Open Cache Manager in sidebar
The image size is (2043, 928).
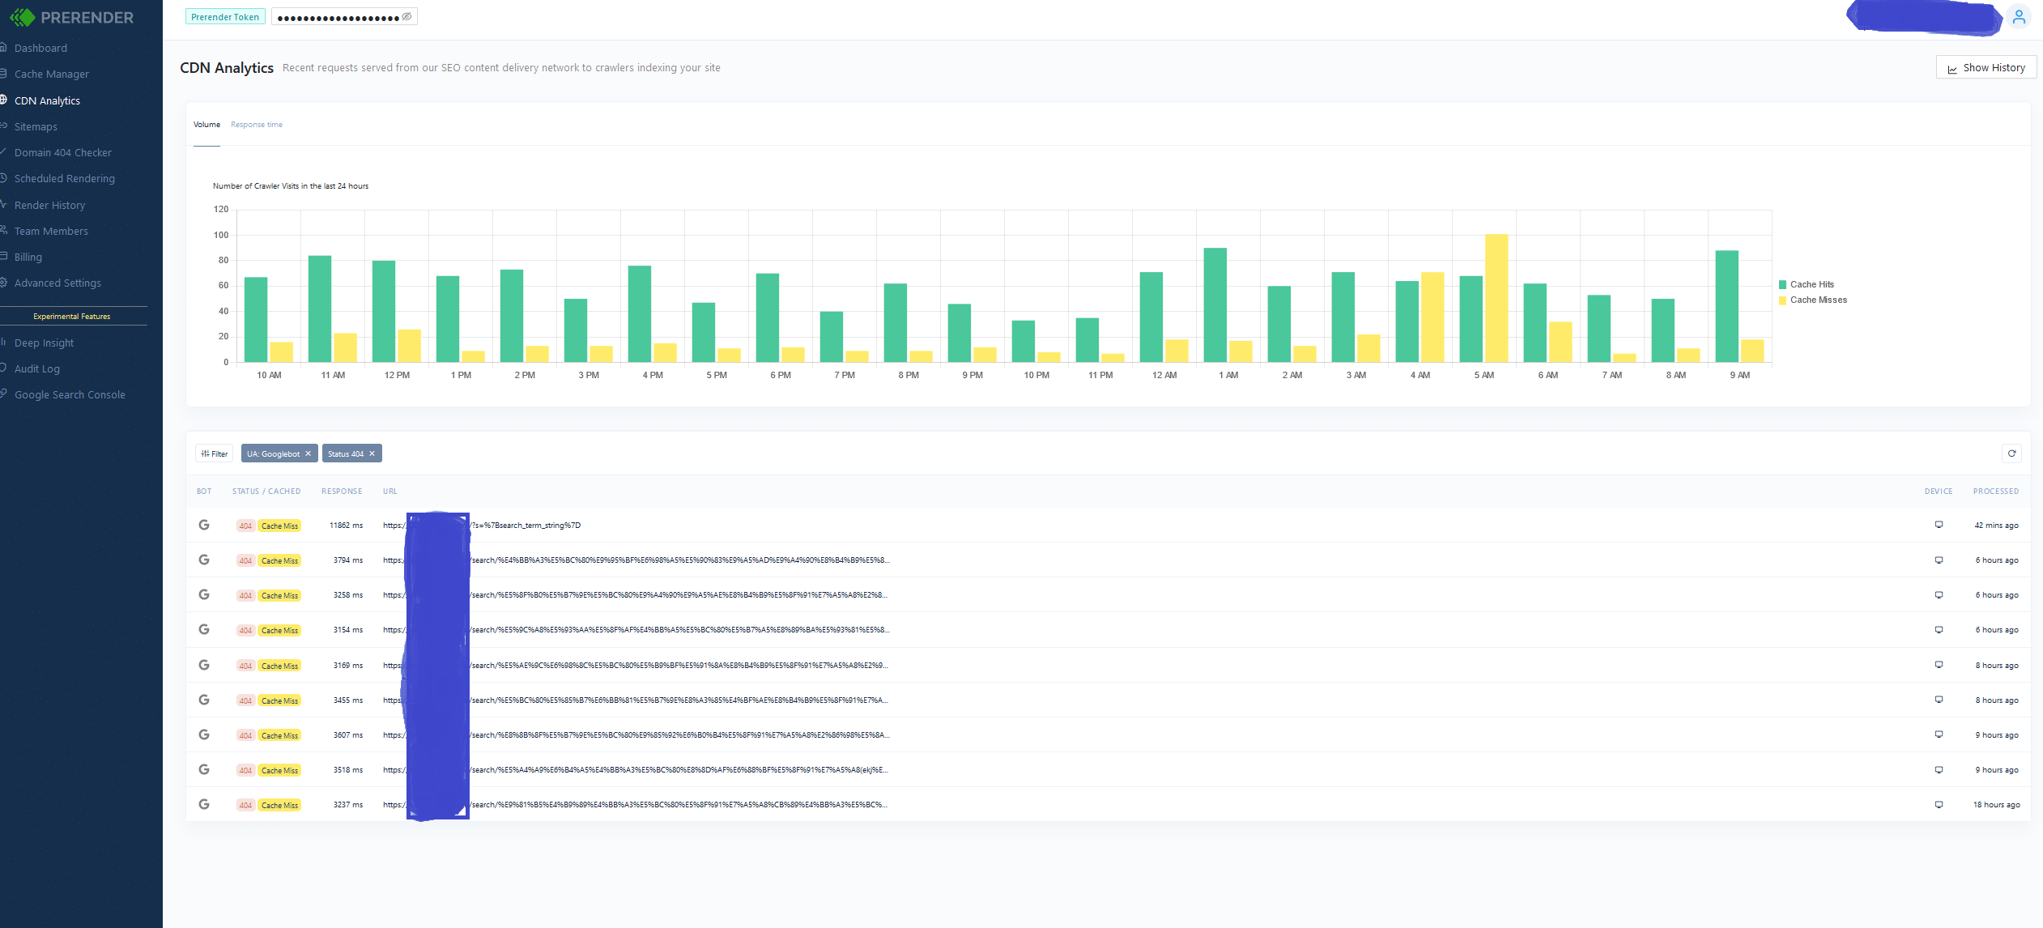(x=52, y=74)
